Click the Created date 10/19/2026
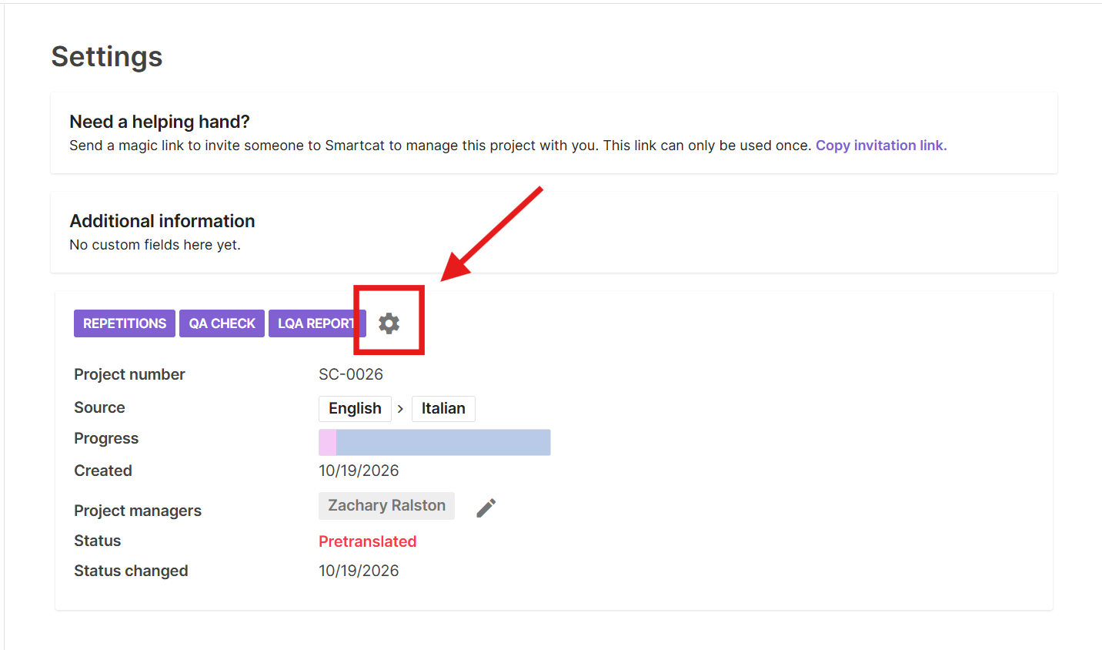Image resolution: width=1102 pixels, height=650 pixels. click(x=359, y=471)
